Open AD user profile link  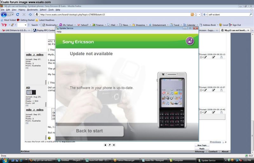click(28, 88)
